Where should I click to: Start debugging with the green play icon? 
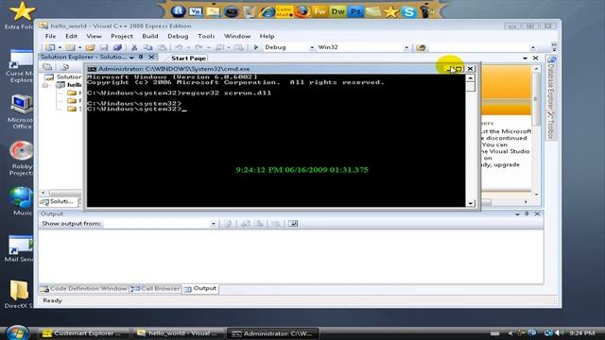point(255,47)
